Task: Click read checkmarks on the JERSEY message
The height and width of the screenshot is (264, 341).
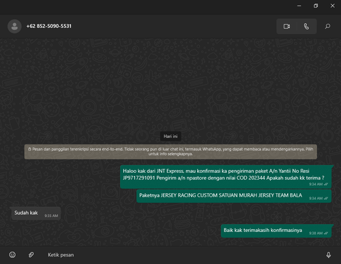Action: pos(326,198)
